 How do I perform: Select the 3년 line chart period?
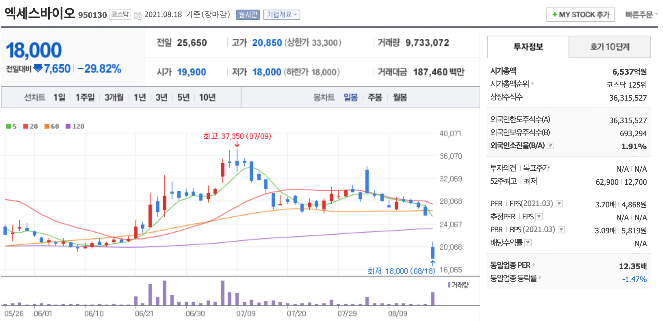161,98
